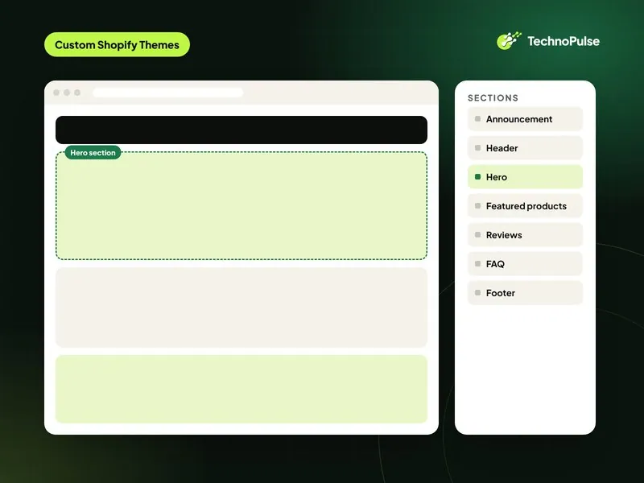Click the gray square beside Footer
The height and width of the screenshot is (483, 644).
pyautogui.click(x=477, y=292)
